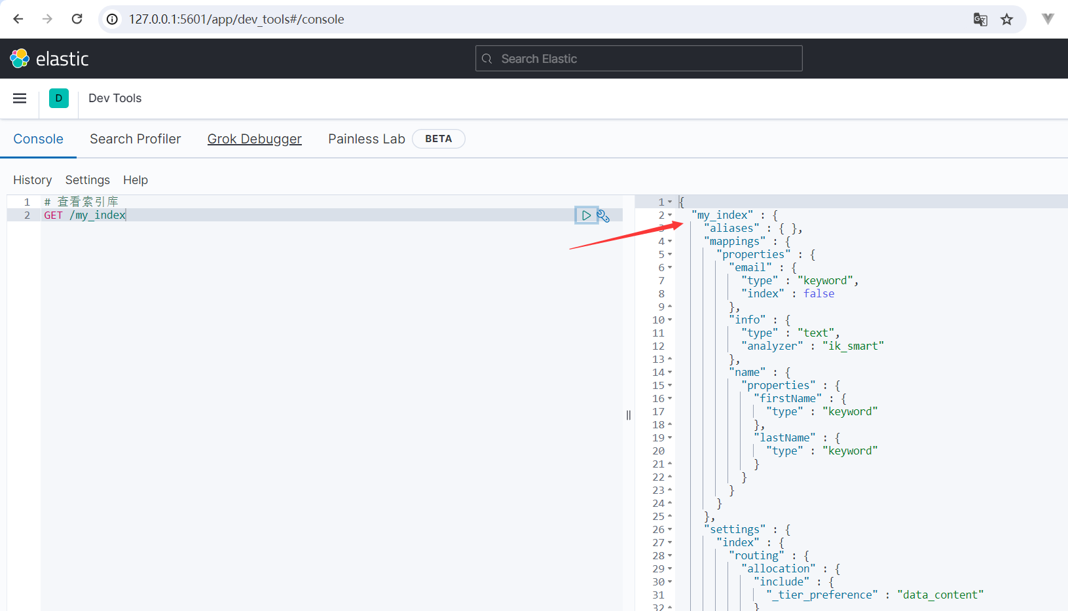
Task: Click the panel resize handle between editors
Action: coord(629,415)
